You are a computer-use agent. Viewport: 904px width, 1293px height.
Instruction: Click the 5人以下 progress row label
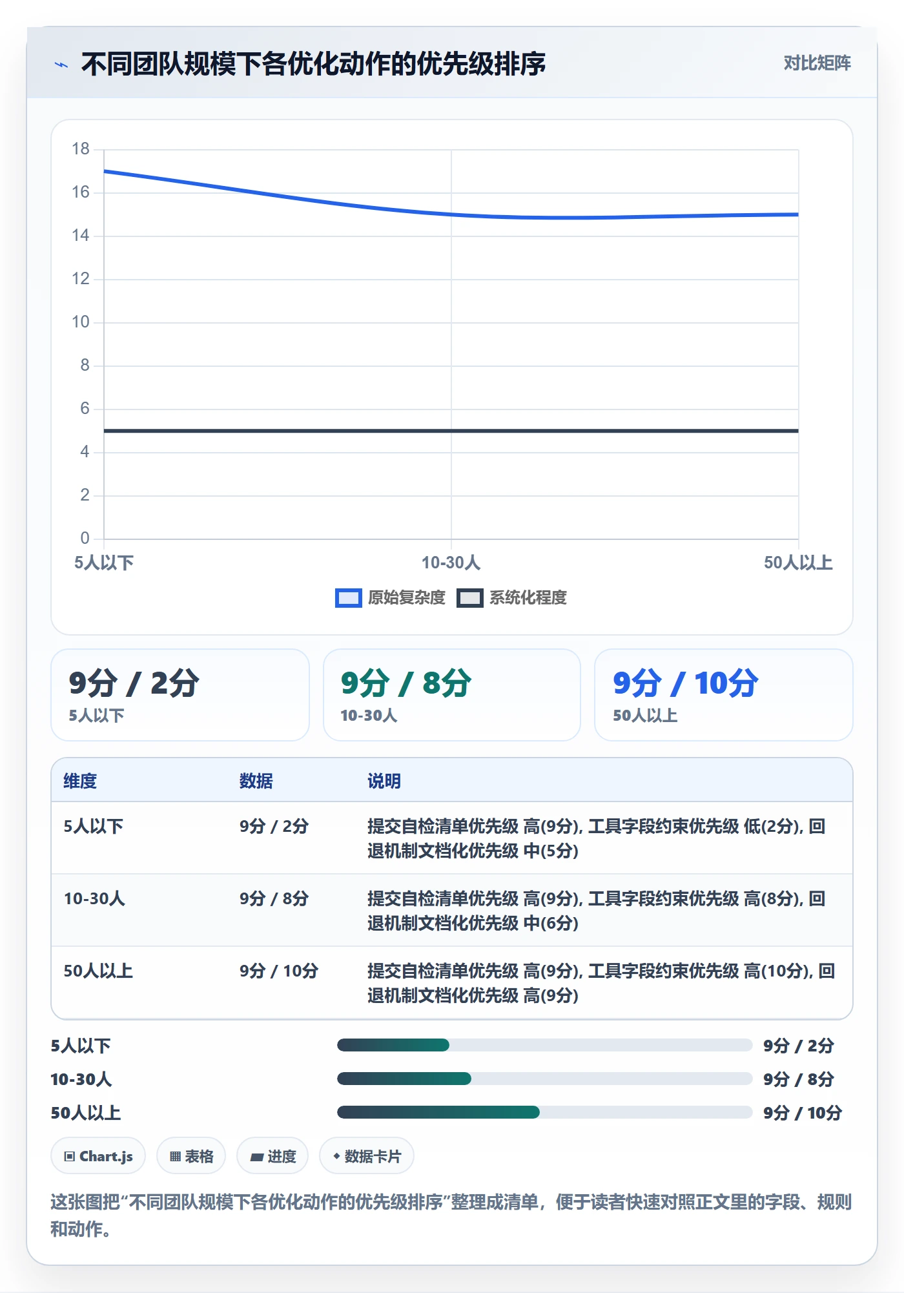click(81, 1046)
